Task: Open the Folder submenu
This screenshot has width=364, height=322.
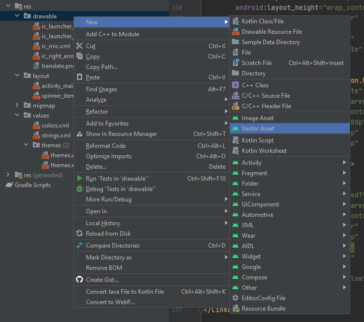Action: (x=290, y=184)
